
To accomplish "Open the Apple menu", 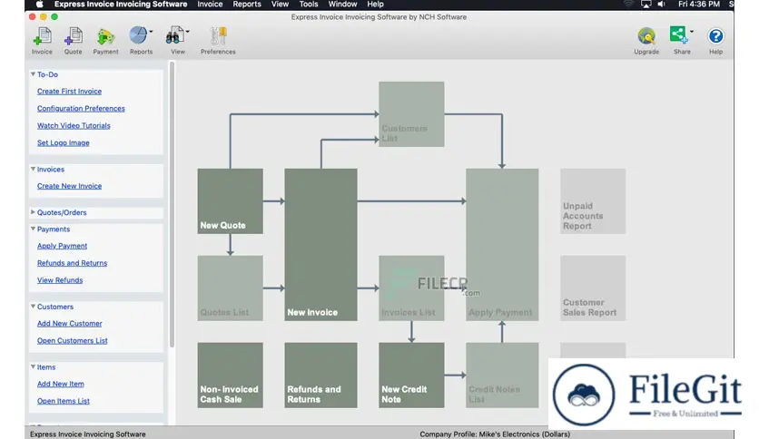I will [x=39, y=5].
